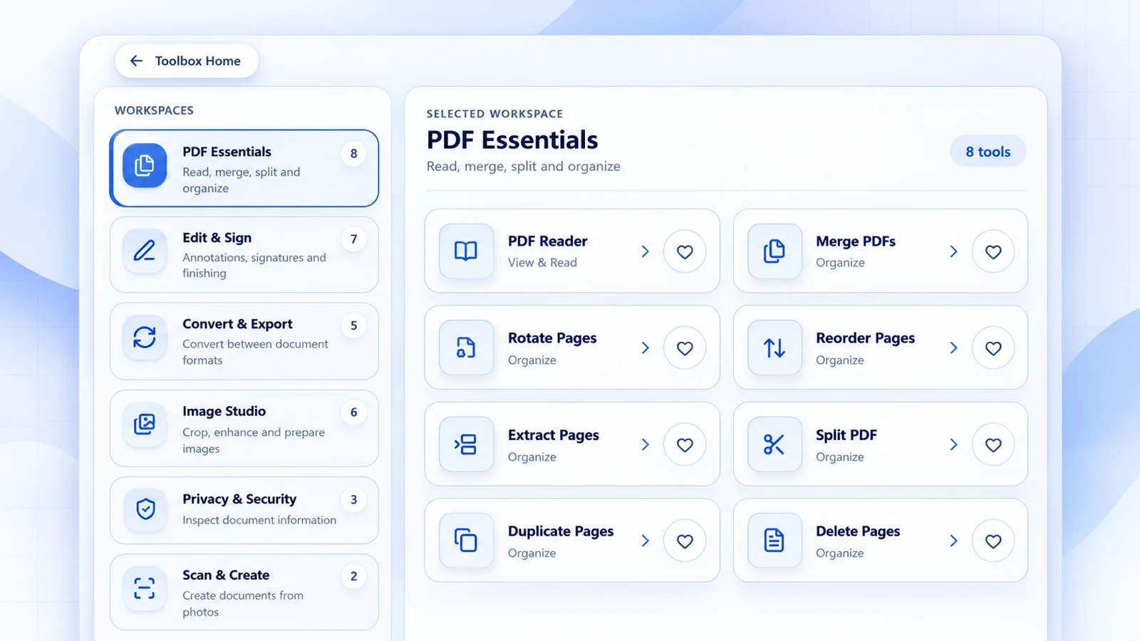
Task: Open PDF Reader via its chevron
Action: coord(646,251)
